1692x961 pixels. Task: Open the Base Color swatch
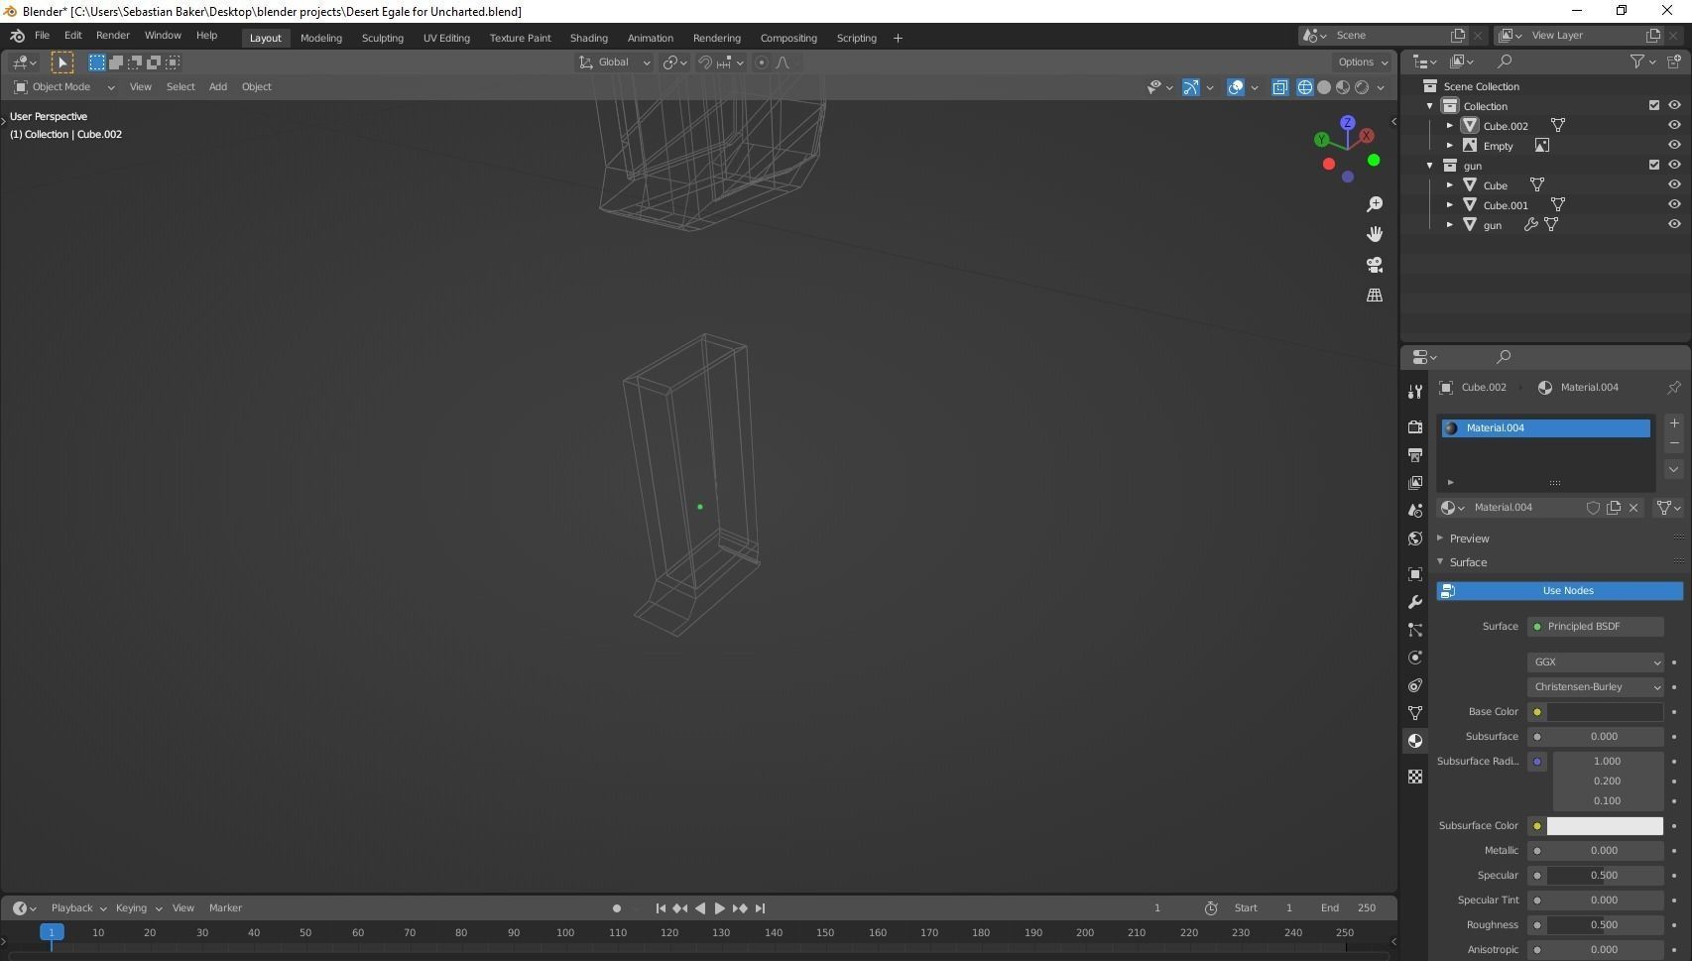click(1605, 712)
